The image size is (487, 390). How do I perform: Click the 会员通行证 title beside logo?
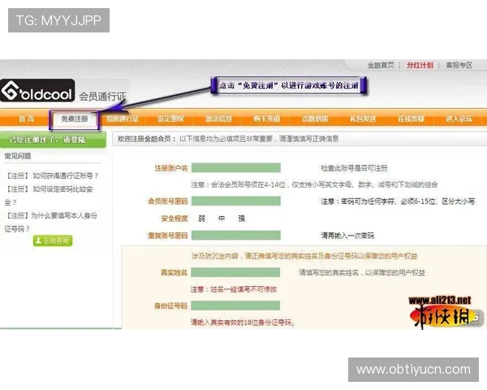(x=103, y=96)
